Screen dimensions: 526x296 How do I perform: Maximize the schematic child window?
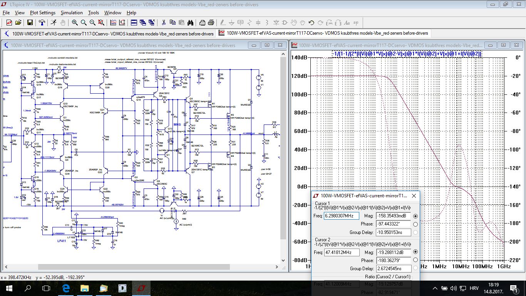266,45
